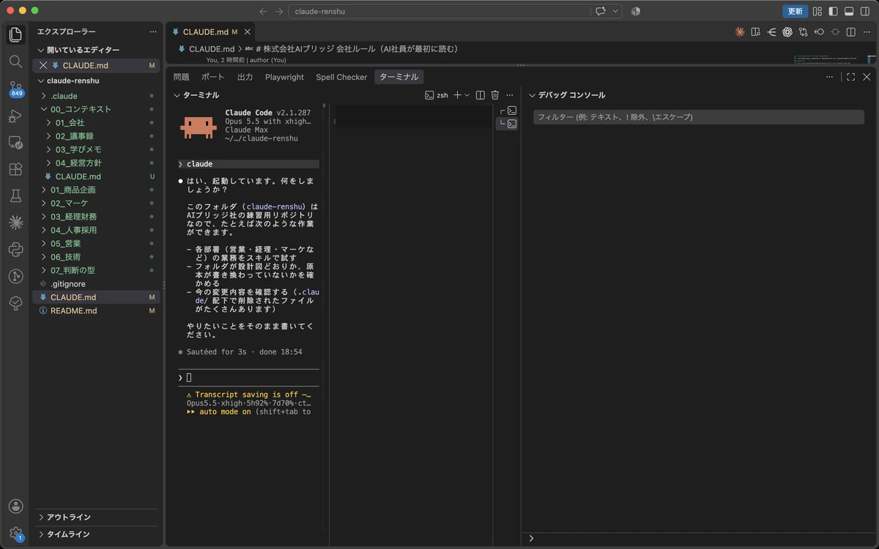Click the kill terminal trash icon
Image resolution: width=879 pixels, height=549 pixels.
tap(495, 95)
